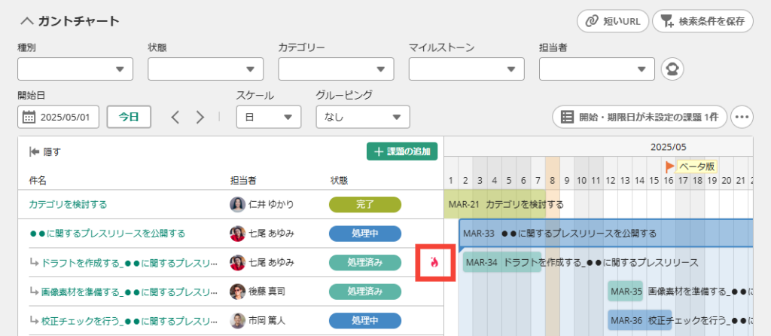Click 検索条件を保存 button
Screen dimensions: 771x336
(702, 21)
